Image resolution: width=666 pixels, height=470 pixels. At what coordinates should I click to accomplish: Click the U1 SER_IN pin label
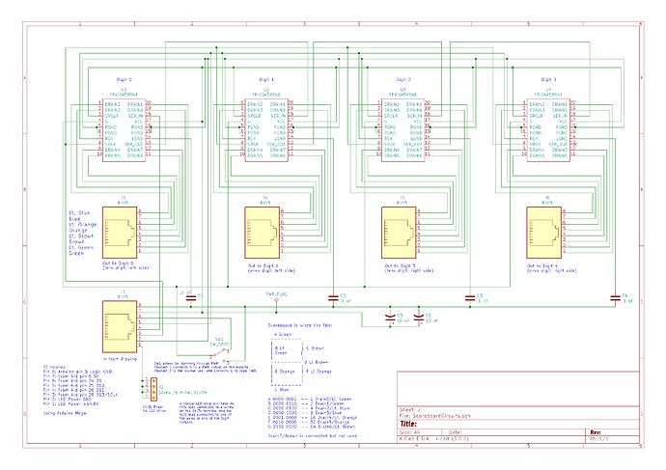(x=136, y=116)
